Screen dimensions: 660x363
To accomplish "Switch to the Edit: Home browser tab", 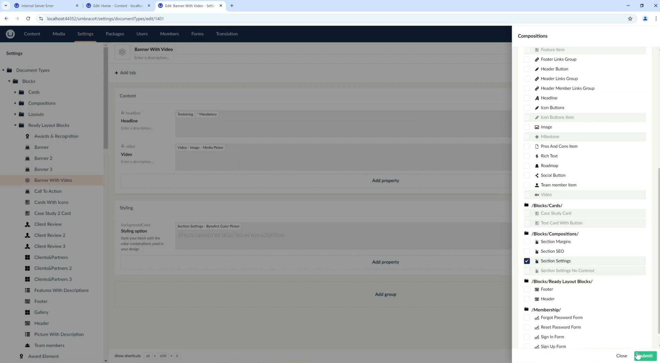I will 118,5.
